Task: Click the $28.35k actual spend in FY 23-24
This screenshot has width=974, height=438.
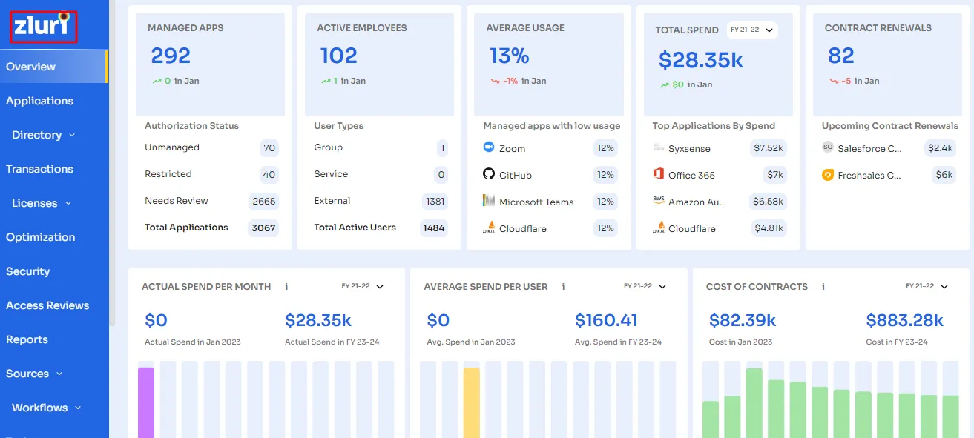Action: tap(318, 320)
